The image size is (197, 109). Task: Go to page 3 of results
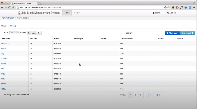141,95
